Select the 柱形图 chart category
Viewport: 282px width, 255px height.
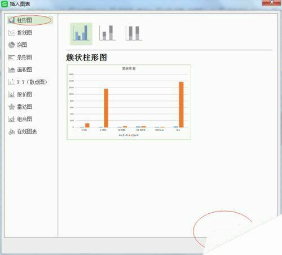tap(30, 20)
